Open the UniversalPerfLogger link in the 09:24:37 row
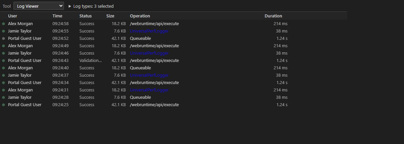 149,75
